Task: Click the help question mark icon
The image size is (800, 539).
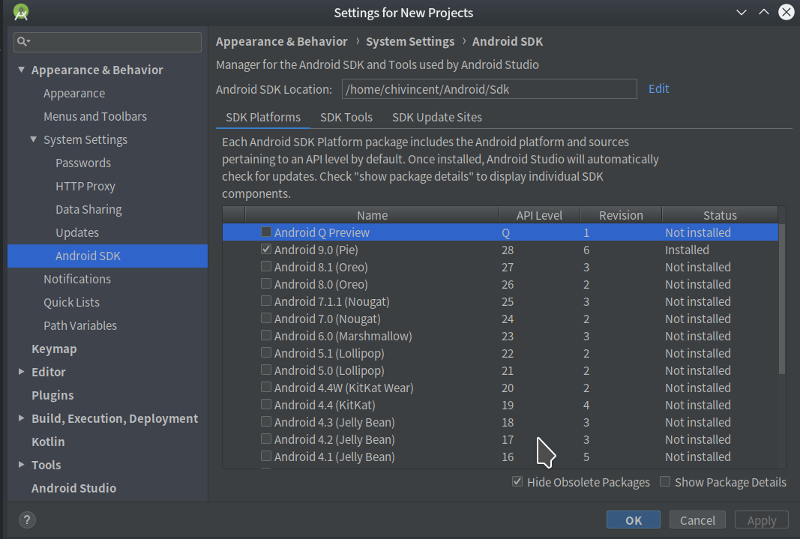Action: pyautogui.click(x=28, y=520)
